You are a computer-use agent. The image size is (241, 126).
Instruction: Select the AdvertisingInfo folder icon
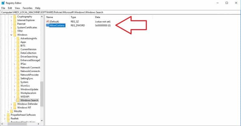[18, 38]
